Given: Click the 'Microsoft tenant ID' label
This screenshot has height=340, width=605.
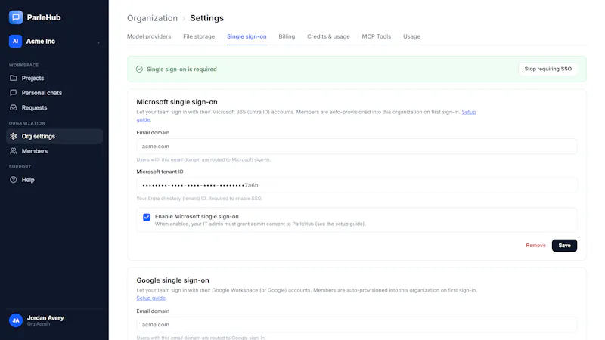Looking at the screenshot, I should 160,172.
